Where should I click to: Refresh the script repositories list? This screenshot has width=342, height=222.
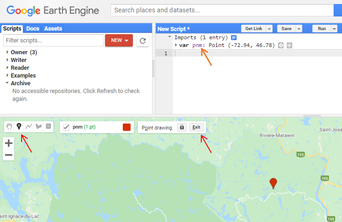[x=142, y=40]
